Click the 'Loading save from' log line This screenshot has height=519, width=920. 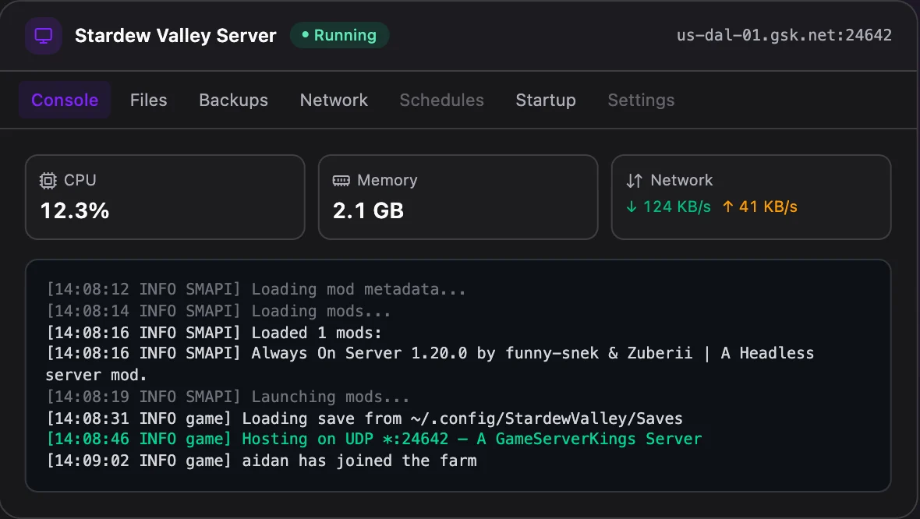coord(364,418)
